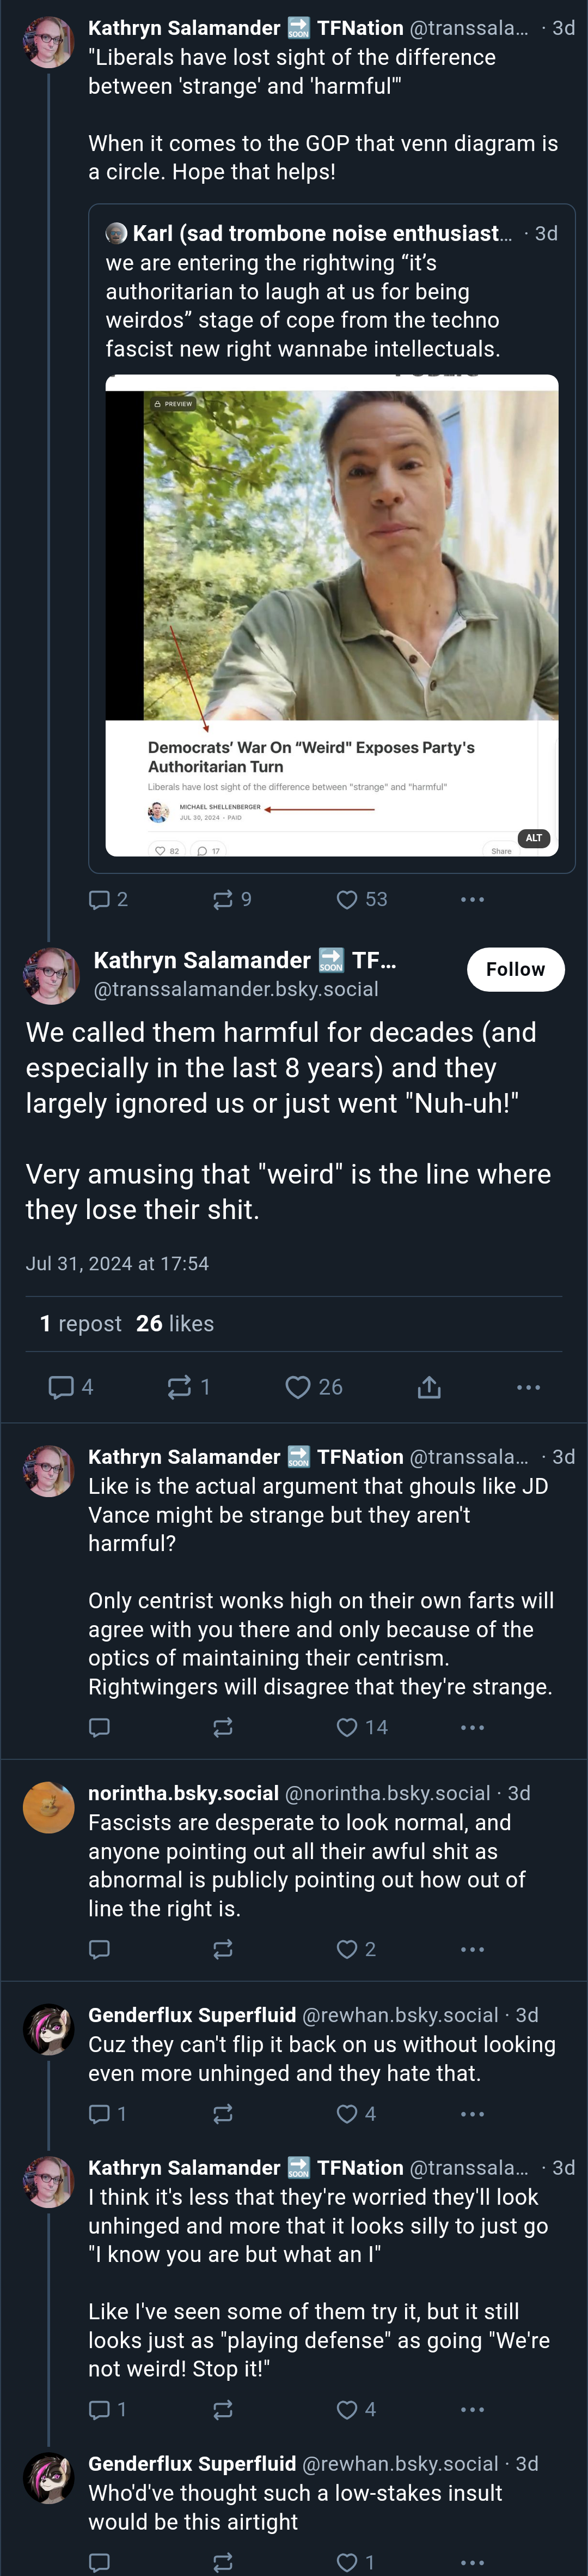Repost the top post with 9 reposts
This screenshot has width=588, height=2576.
coord(231,899)
